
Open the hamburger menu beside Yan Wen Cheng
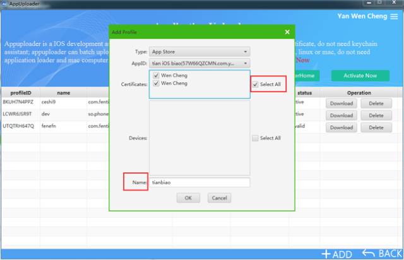pyautogui.click(x=394, y=16)
